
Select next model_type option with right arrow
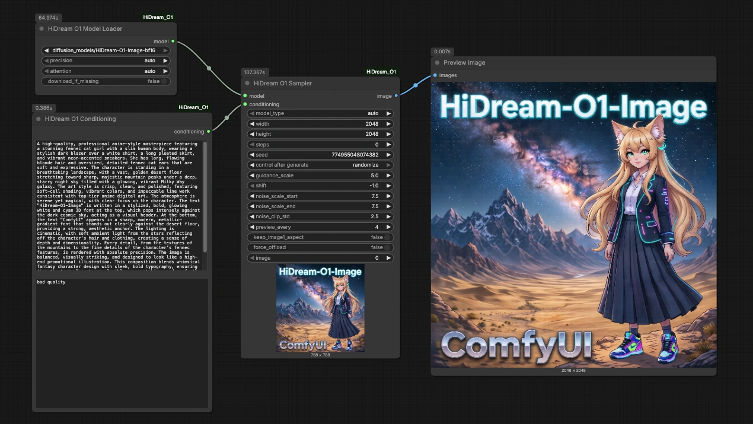389,113
